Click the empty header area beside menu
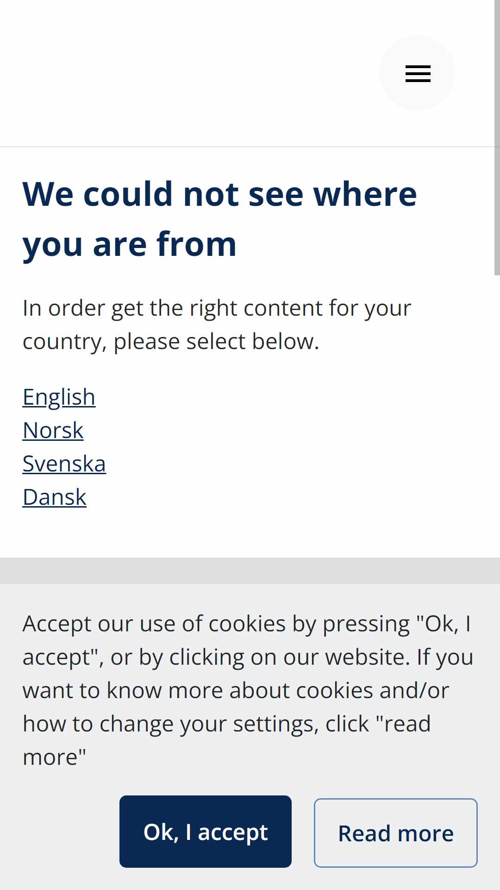 pyautogui.click(x=185, y=73)
